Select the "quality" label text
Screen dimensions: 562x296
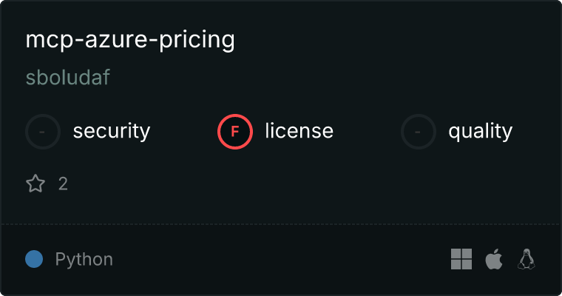pos(480,132)
